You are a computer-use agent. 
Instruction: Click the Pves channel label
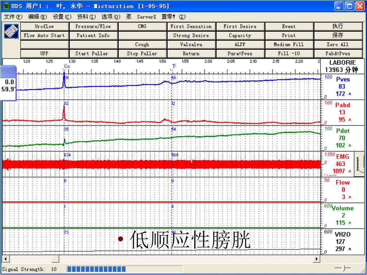click(343, 79)
